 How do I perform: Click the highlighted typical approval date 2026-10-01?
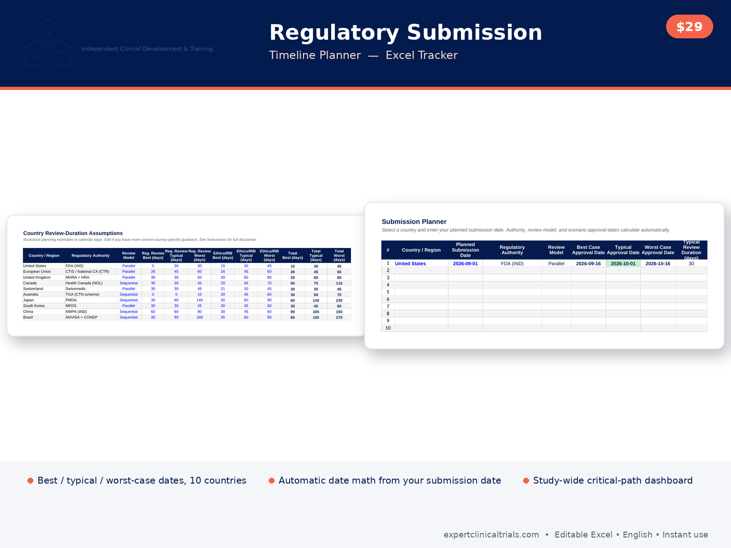623,263
